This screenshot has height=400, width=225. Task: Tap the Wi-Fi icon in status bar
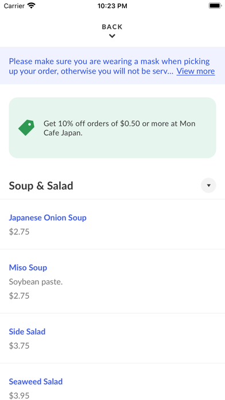(32, 6)
